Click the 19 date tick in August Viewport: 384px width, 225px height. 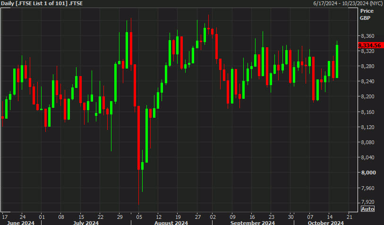(178, 217)
